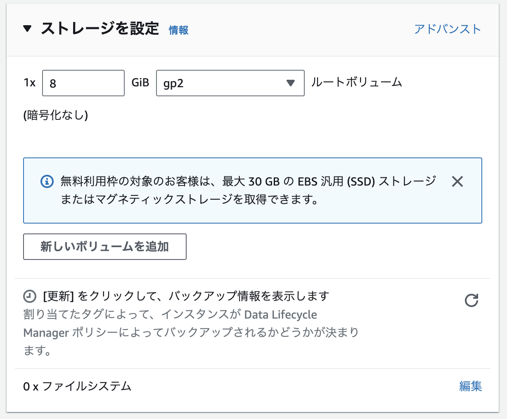The image size is (507, 419).
Task: Open the 情報 link next to the heading
Action: pos(178,30)
